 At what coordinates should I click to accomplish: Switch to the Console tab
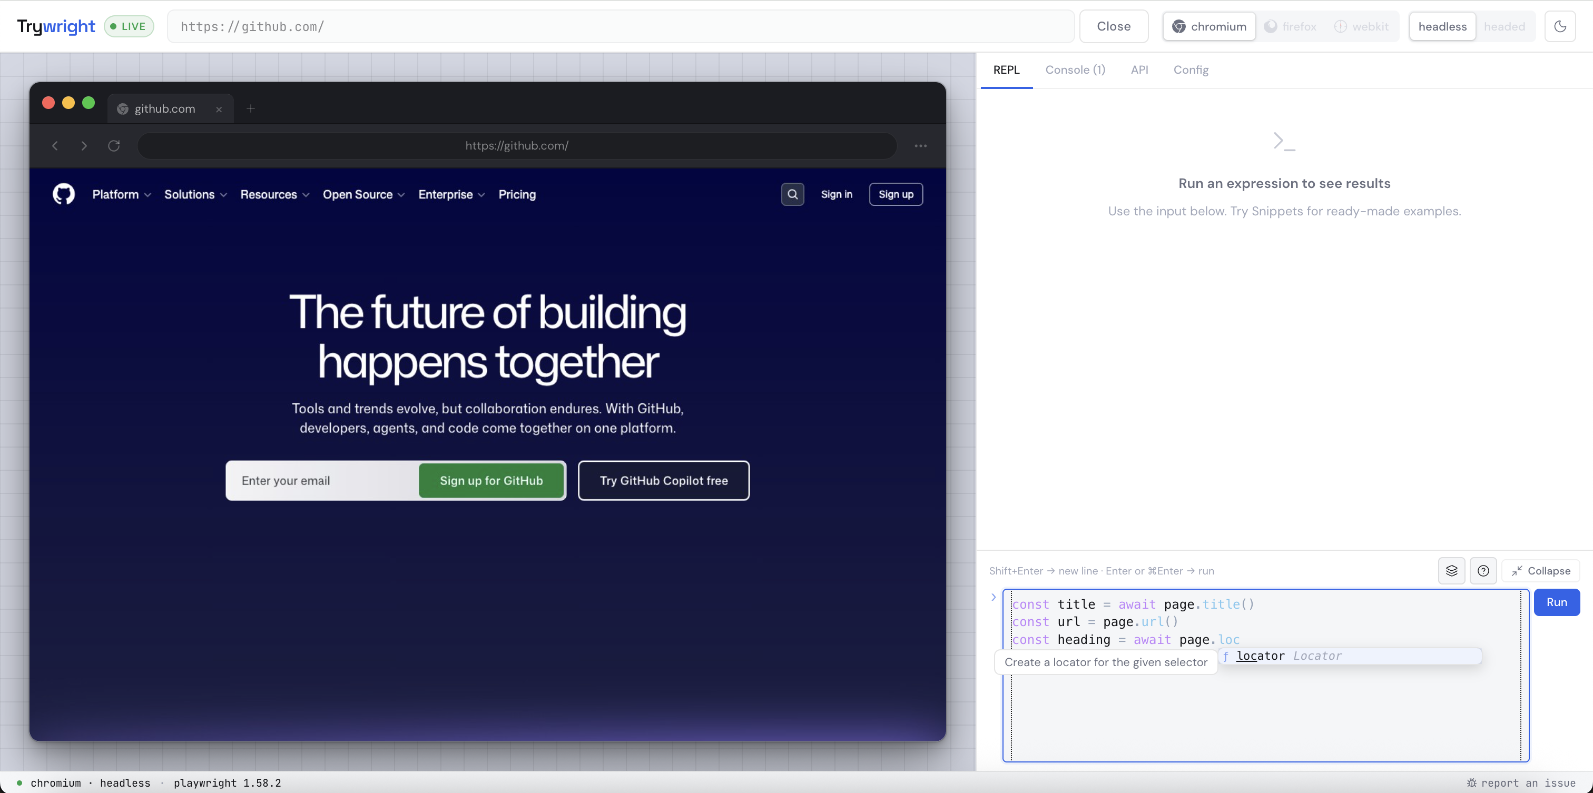[x=1075, y=70]
